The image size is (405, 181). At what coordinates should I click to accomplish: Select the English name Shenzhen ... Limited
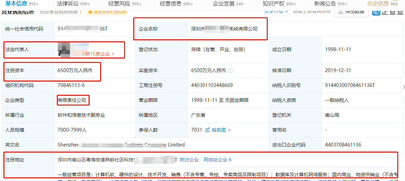[x=121, y=145]
